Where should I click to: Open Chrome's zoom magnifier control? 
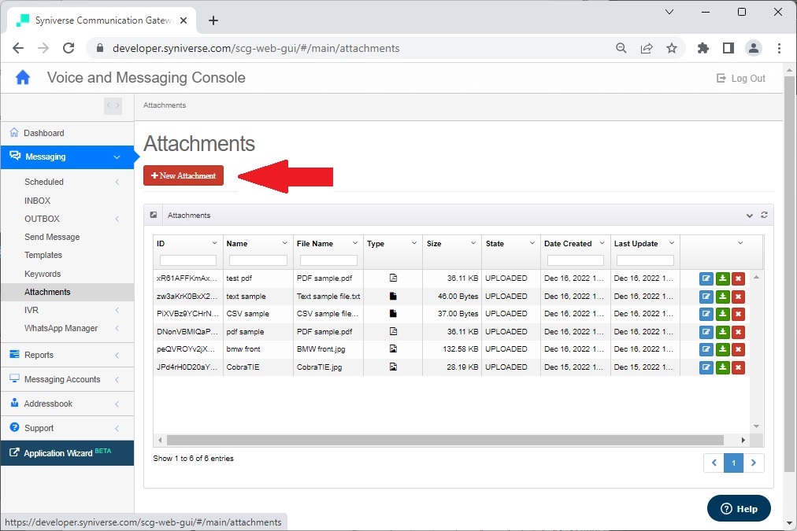coord(621,48)
